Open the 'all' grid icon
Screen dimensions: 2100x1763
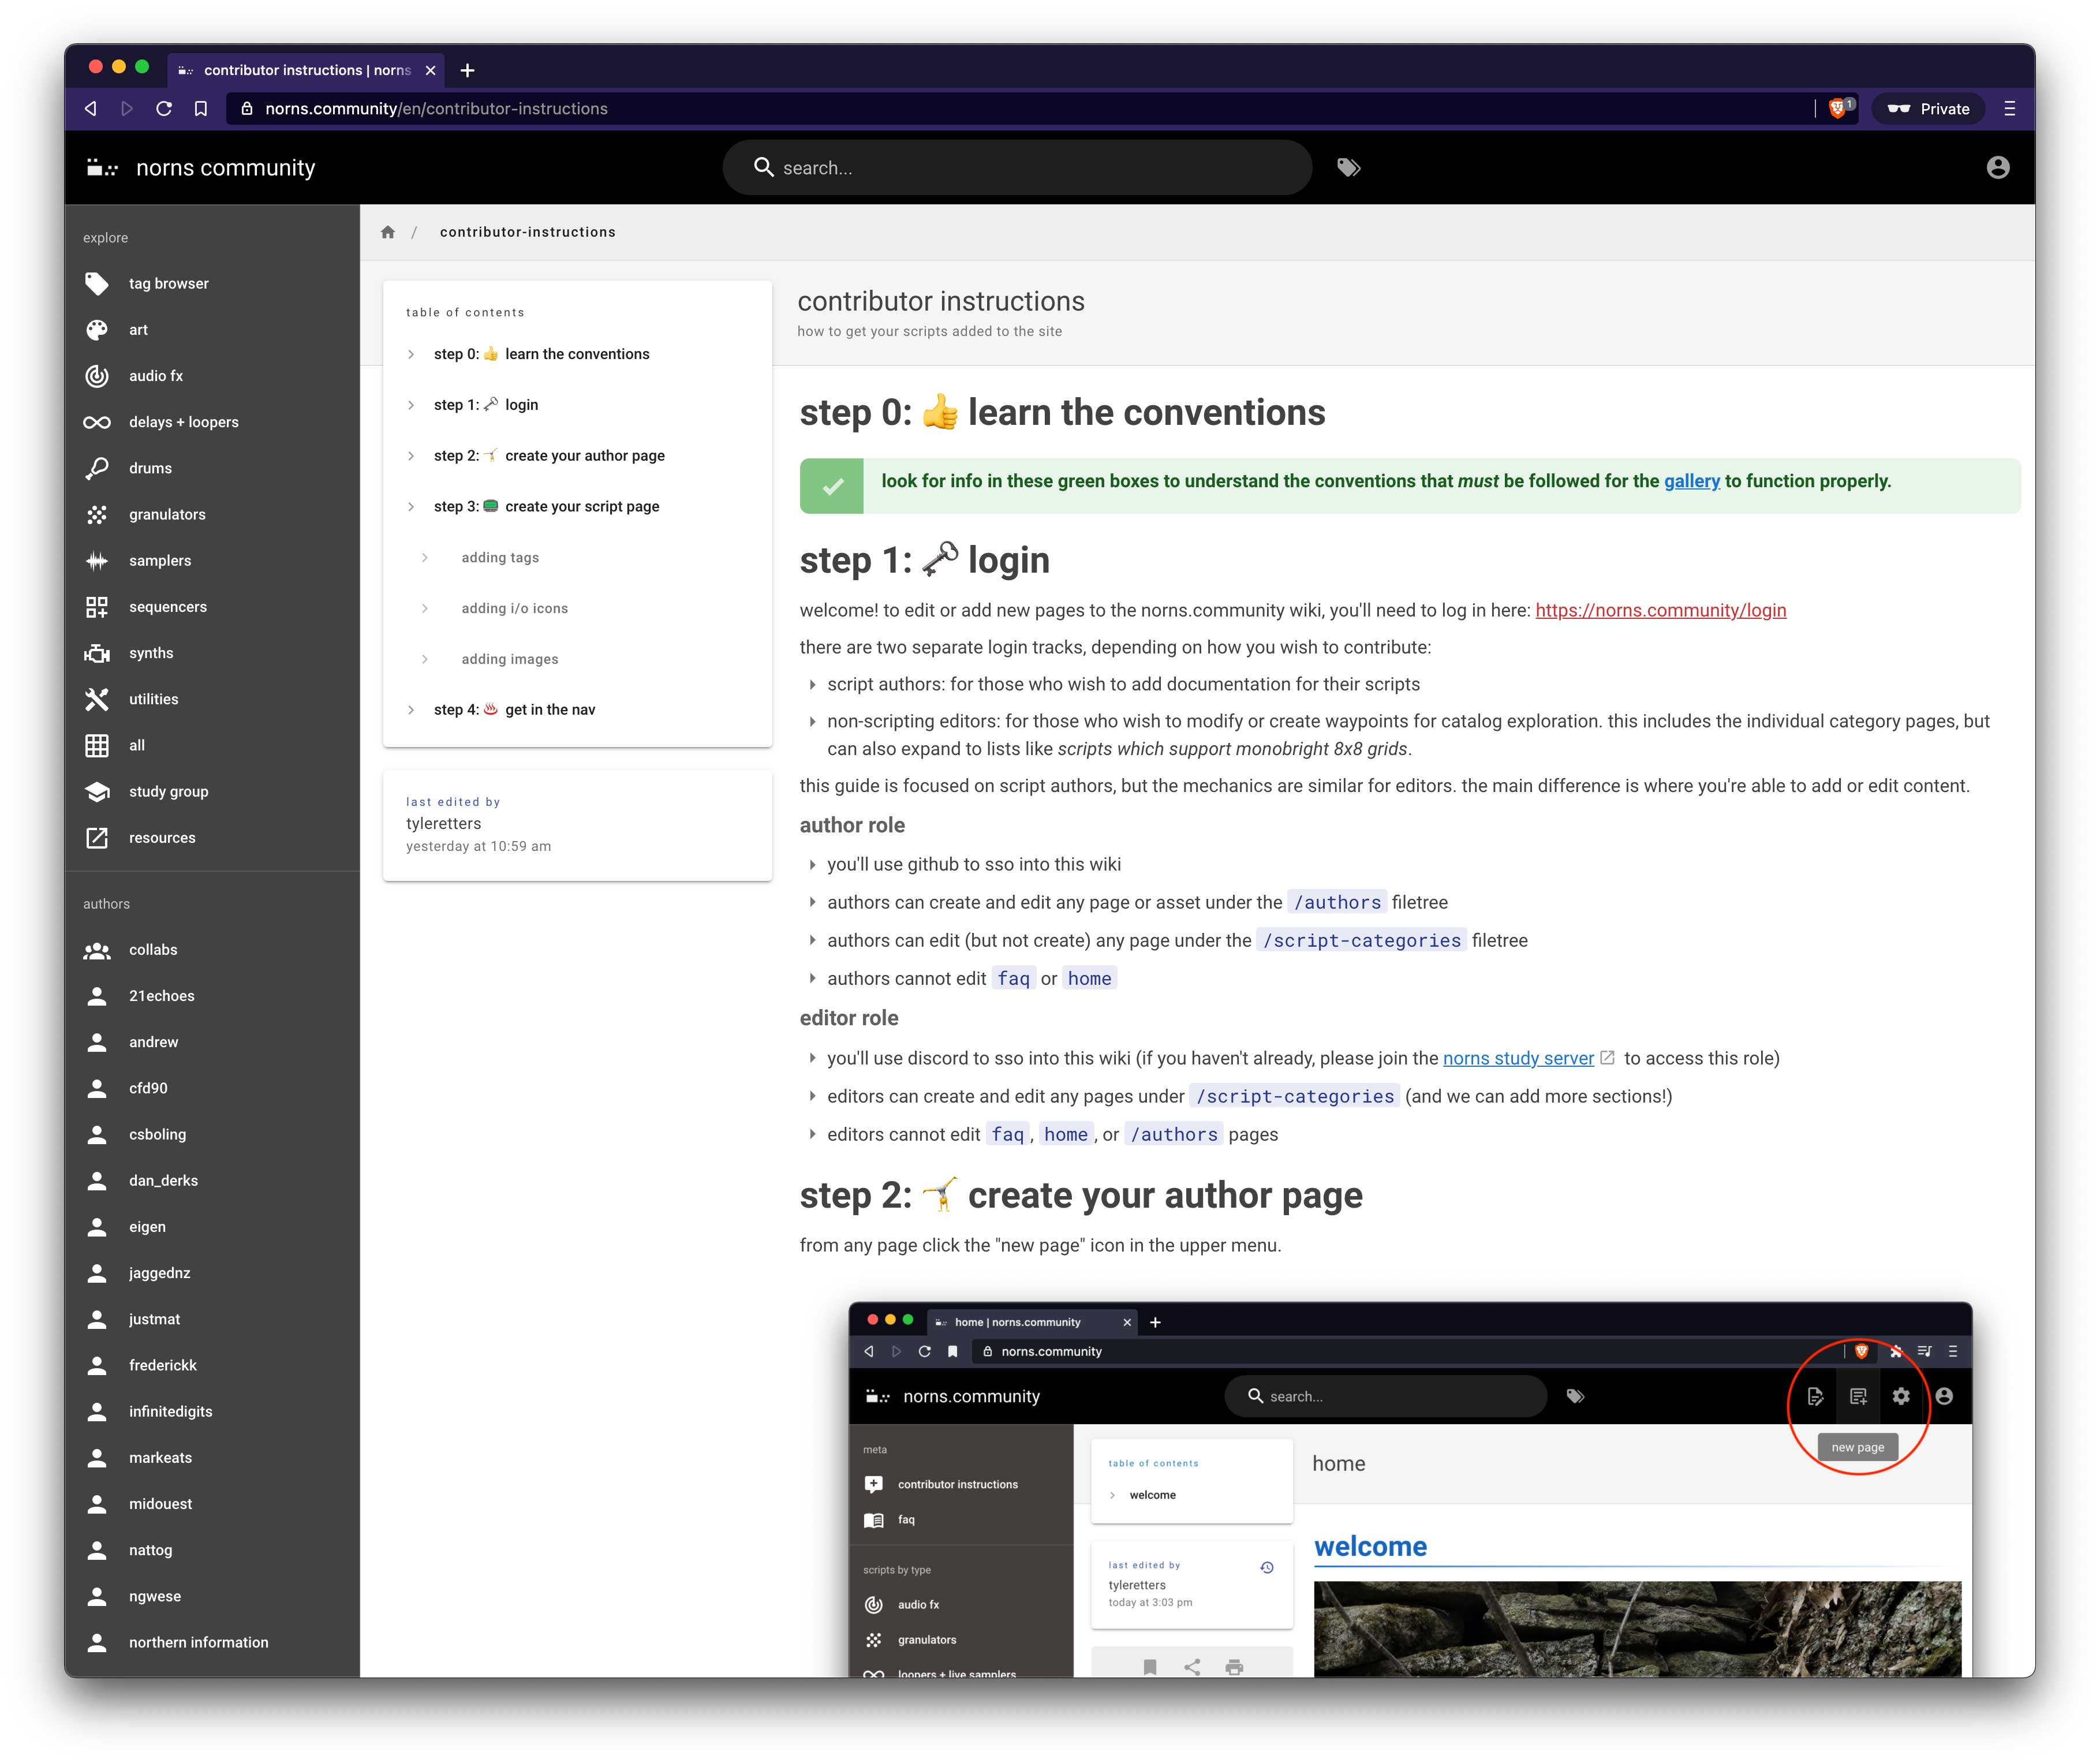pos(97,745)
